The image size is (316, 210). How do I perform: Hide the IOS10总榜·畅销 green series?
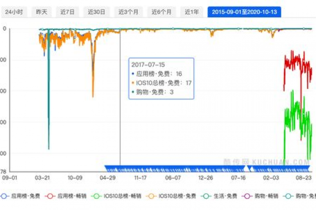116,196
